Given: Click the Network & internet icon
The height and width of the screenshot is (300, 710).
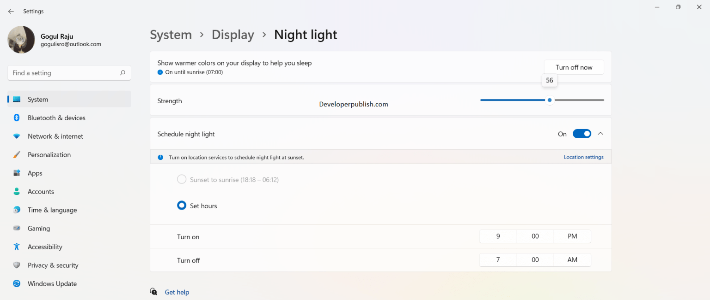Looking at the screenshot, I should click(x=17, y=136).
